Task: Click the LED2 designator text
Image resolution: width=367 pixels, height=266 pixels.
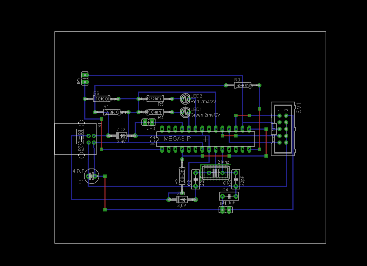Action: point(197,96)
